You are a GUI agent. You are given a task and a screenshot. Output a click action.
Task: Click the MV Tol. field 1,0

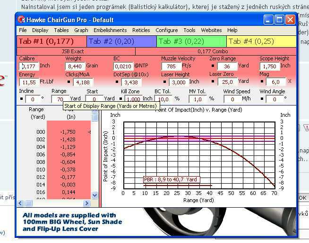197,99
